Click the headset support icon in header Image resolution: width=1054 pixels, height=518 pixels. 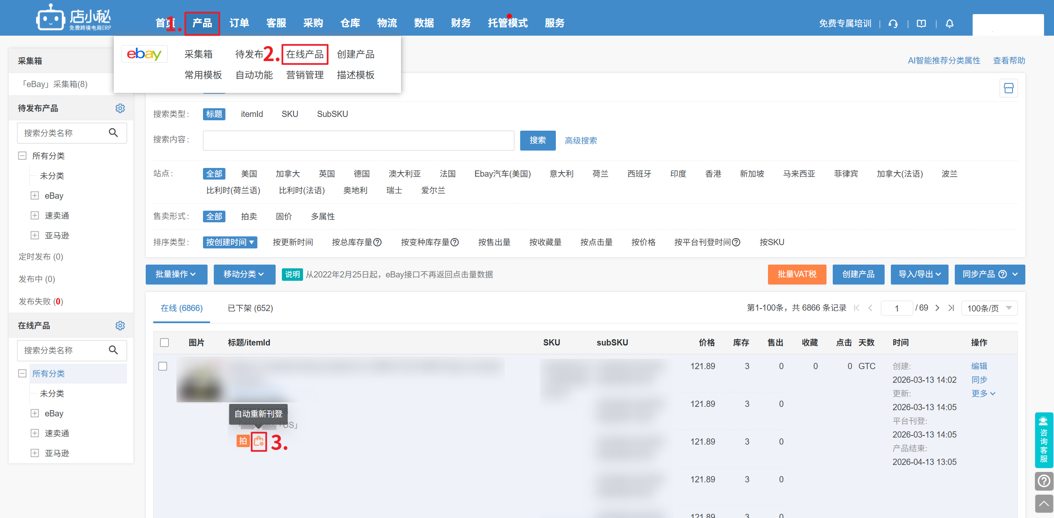tap(893, 24)
